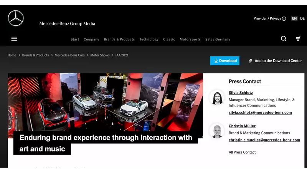Go to Home in the breadcrumb
The image size is (307, 173).
[12, 55]
